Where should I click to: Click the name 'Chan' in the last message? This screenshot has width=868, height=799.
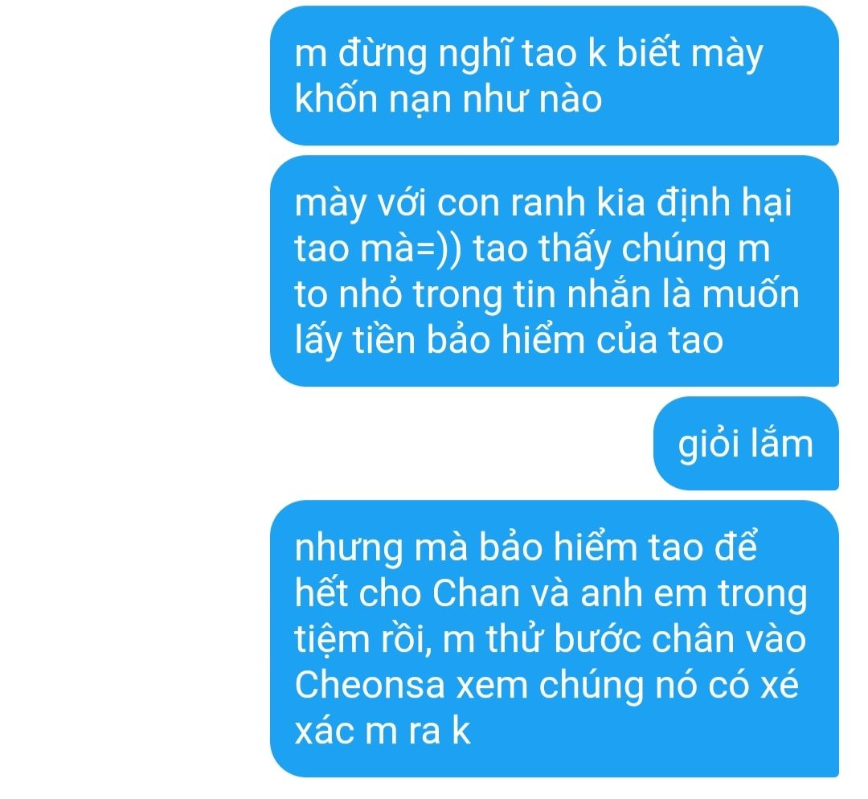(476, 593)
